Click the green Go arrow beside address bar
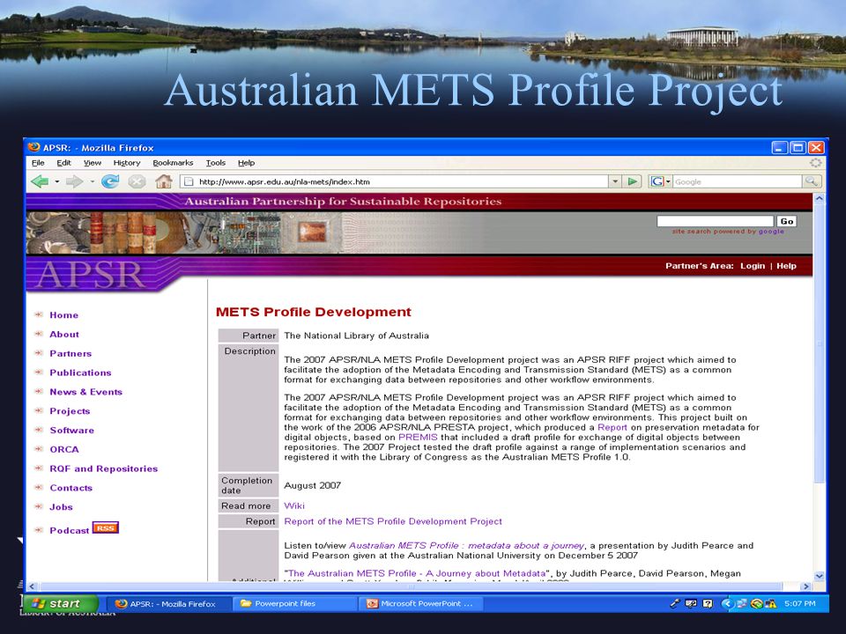Image resolution: width=846 pixels, height=634 pixels. pyautogui.click(x=633, y=181)
